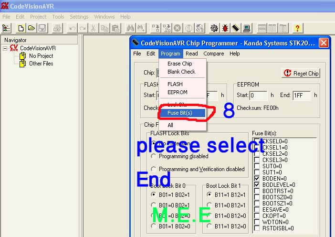Click the Stop compilation X icon
Screen dimensions: 335x237
(178, 28)
